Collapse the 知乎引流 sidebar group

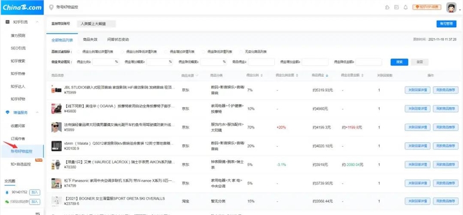point(37,22)
